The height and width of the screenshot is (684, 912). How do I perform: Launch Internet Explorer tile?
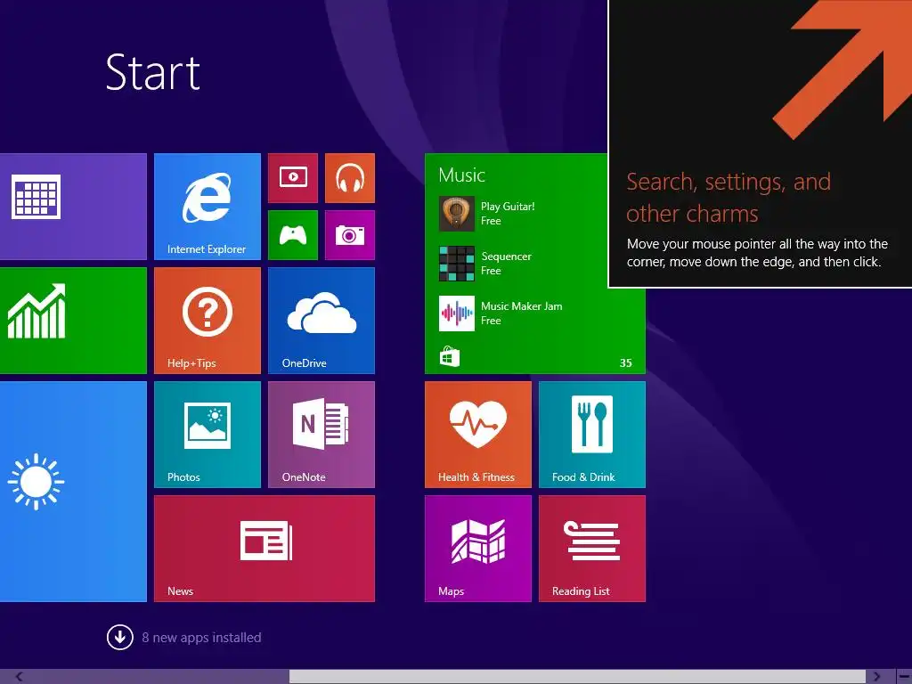207,207
